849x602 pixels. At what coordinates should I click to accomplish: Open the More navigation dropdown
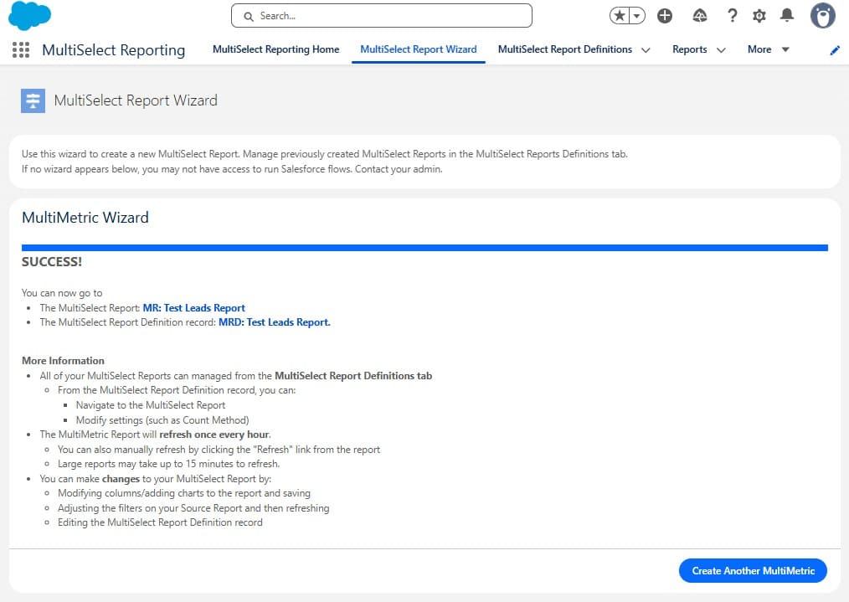coord(768,49)
